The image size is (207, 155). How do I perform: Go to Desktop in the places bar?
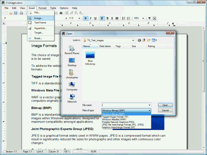(72, 62)
